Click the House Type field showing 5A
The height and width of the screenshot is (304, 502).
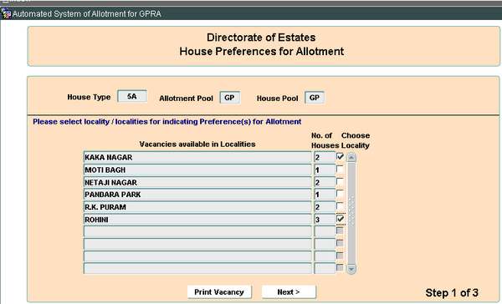(x=132, y=96)
